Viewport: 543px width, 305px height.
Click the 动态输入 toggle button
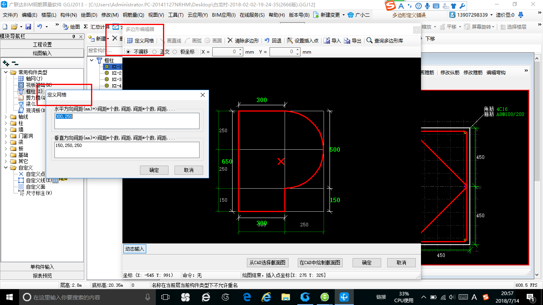(x=135, y=249)
